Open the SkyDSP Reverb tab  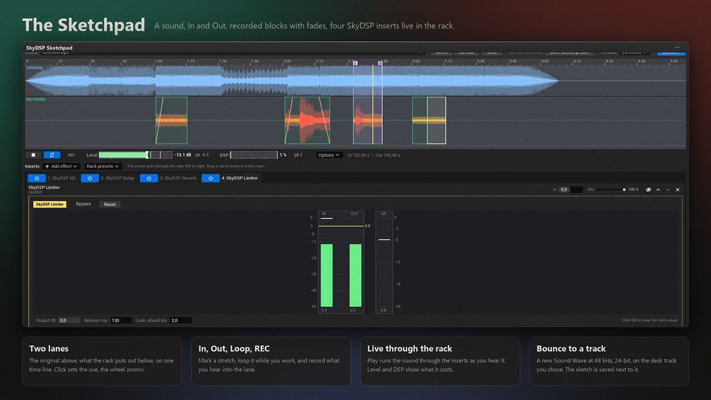178,178
